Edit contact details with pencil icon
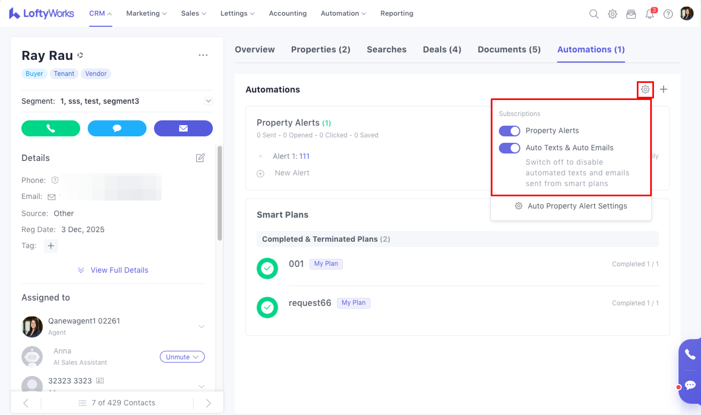This screenshot has height=415, width=701. [200, 158]
